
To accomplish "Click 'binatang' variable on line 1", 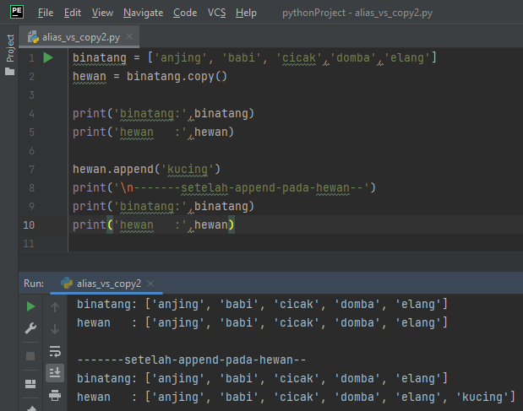I will [100, 58].
